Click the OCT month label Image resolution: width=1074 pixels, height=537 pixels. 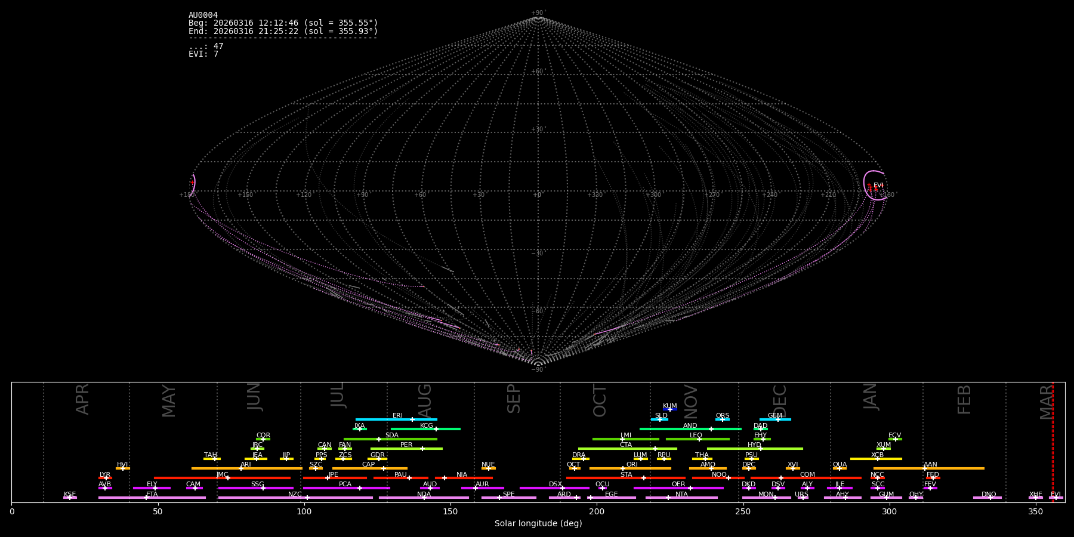pyautogui.click(x=600, y=400)
